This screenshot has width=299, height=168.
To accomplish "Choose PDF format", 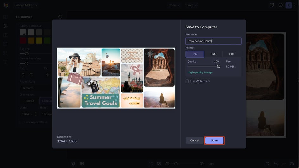I will pyautogui.click(x=232, y=54).
